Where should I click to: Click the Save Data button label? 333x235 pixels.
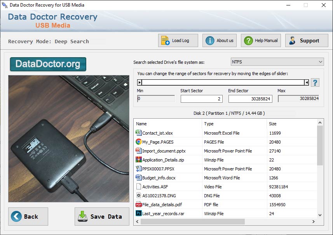pyautogui.click(x=106, y=216)
